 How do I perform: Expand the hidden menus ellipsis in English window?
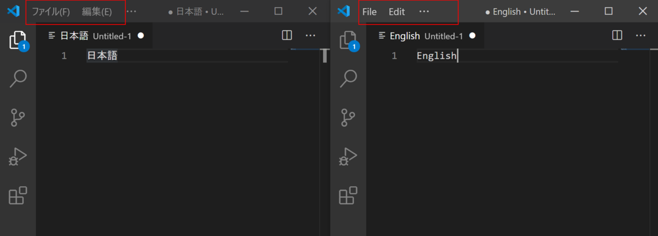(x=424, y=11)
